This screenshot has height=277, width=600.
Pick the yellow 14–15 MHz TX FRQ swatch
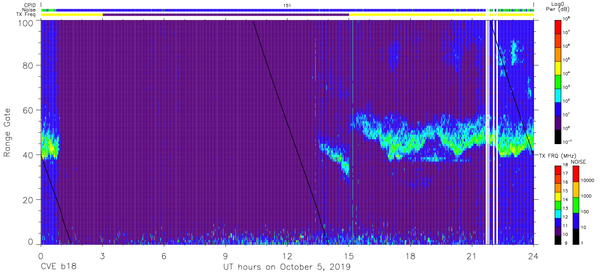point(558,196)
